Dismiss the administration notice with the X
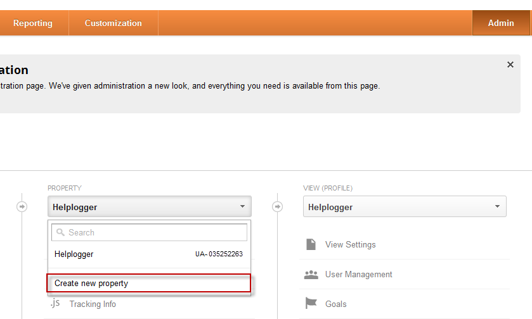532x319 pixels. 510,65
